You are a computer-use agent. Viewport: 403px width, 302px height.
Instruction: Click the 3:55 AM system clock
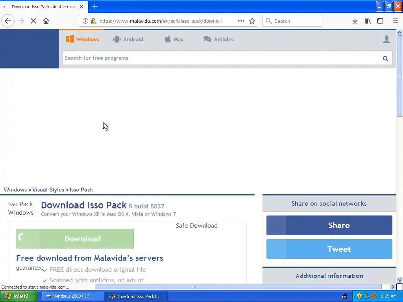pyautogui.click(x=388, y=296)
